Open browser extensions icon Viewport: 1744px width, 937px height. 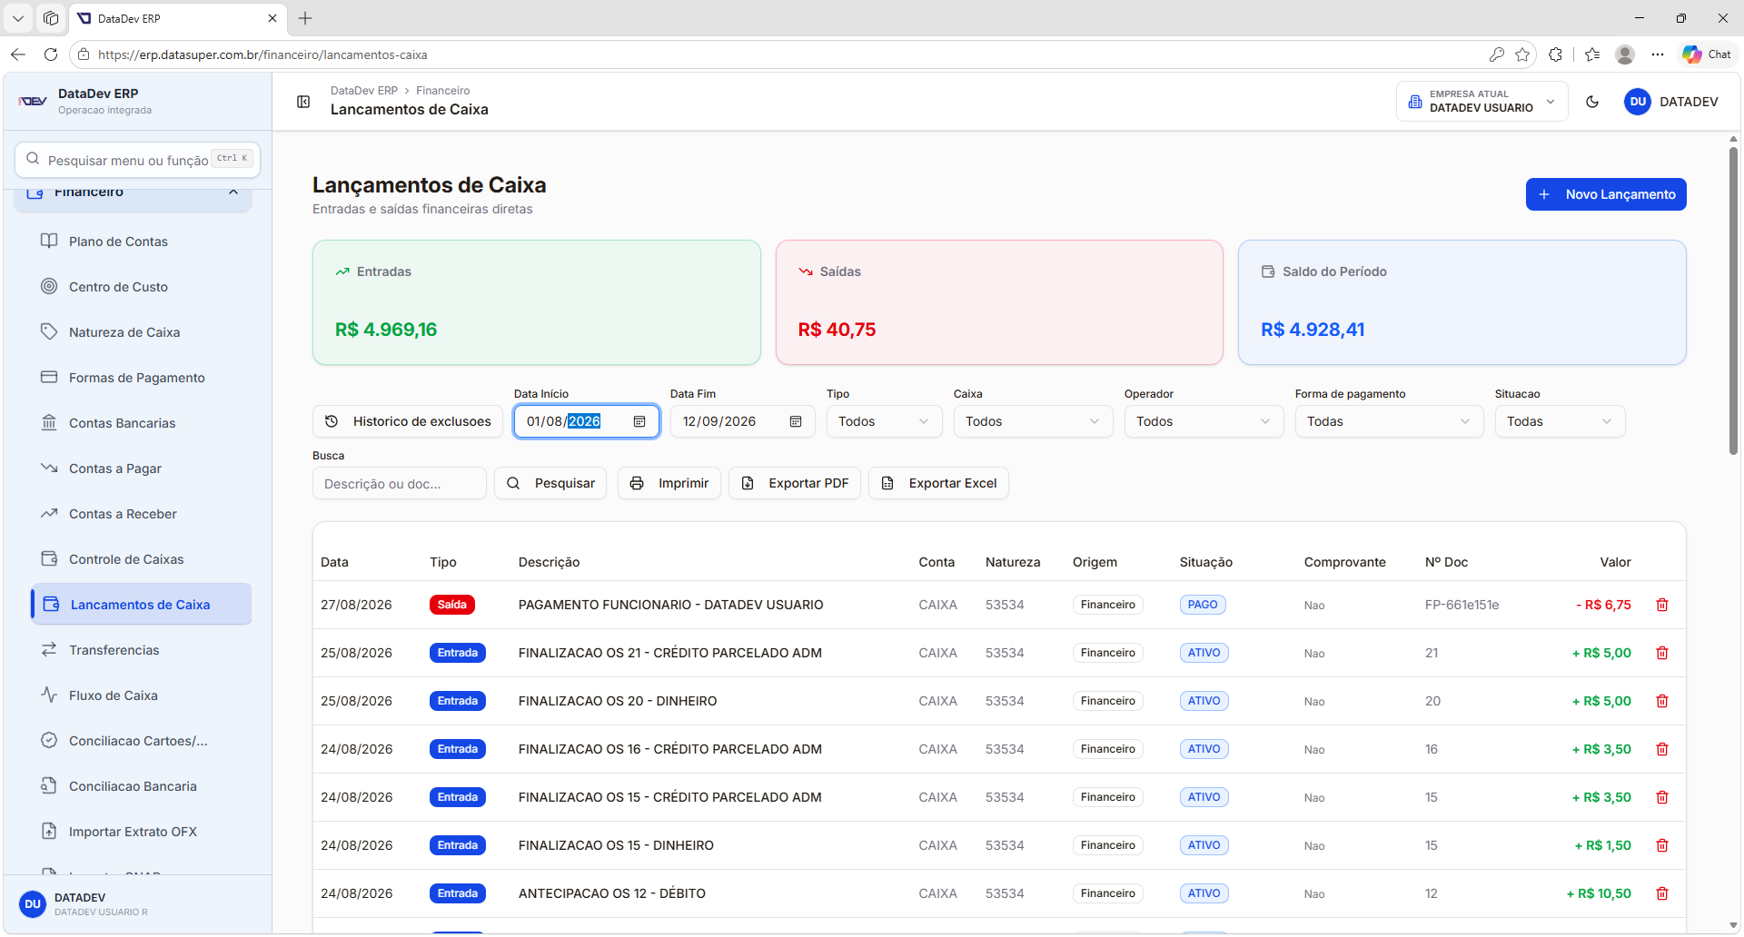click(x=1556, y=54)
